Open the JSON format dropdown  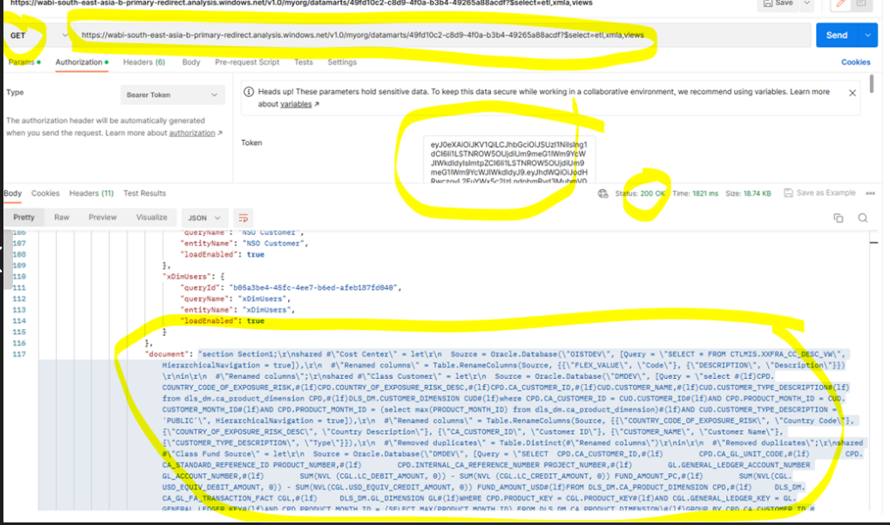coord(204,217)
